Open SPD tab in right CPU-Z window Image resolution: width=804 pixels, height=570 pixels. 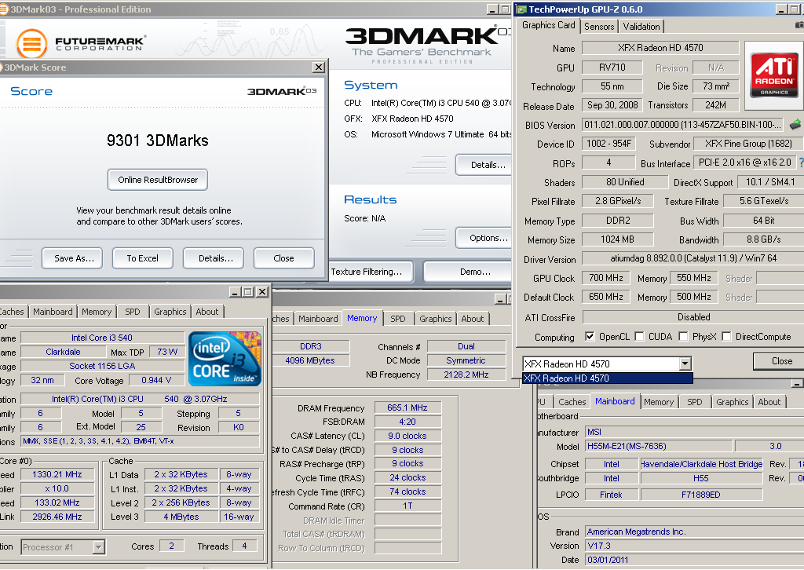click(x=695, y=402)
